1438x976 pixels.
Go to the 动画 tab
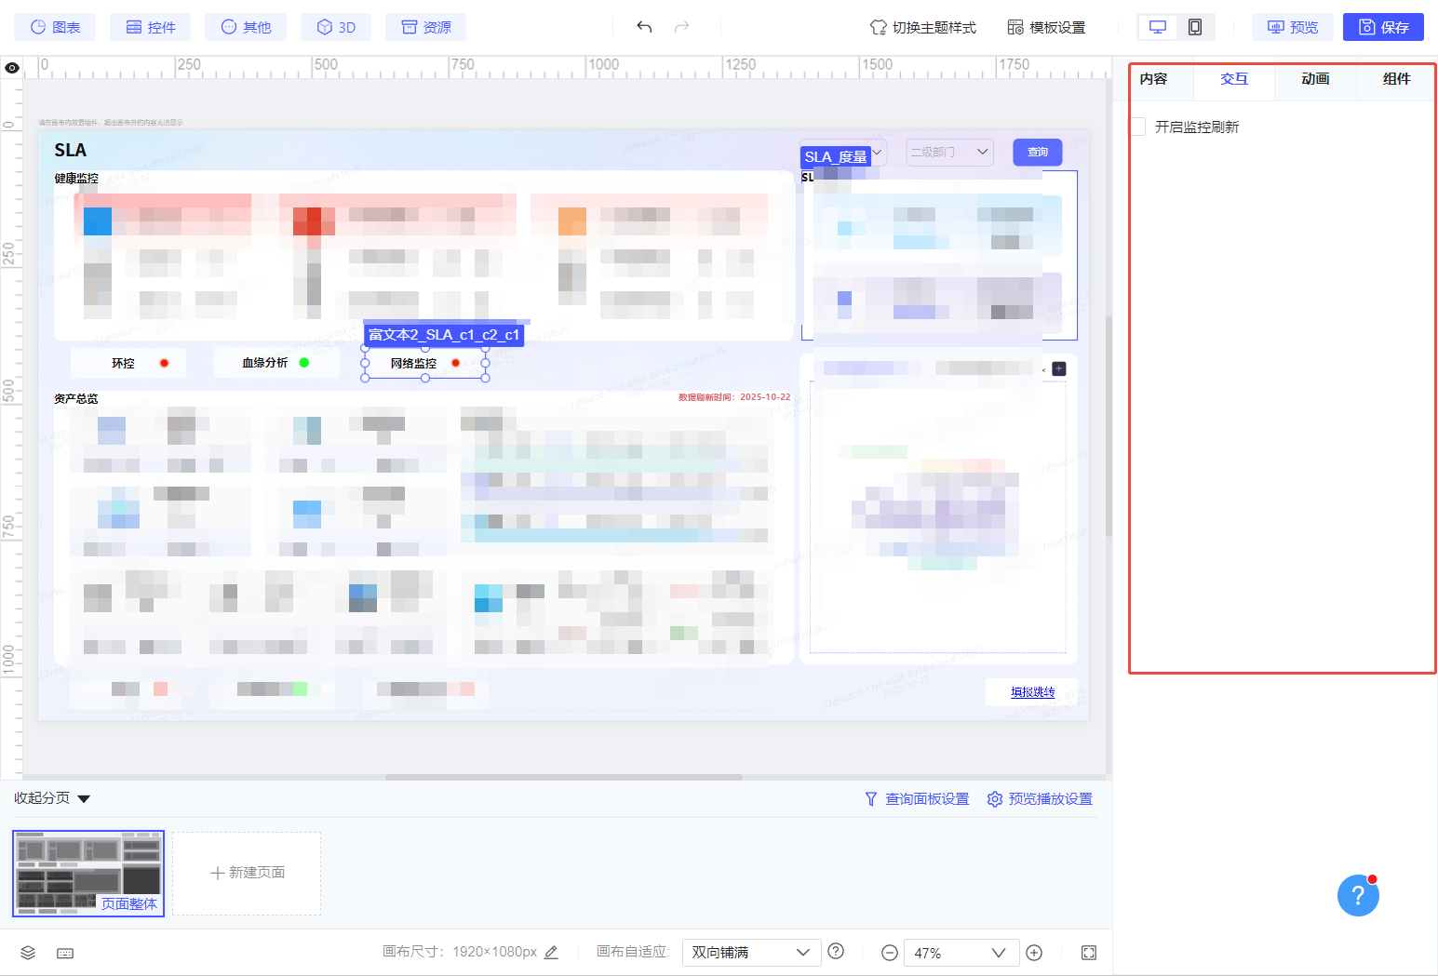pos(1315,79)
